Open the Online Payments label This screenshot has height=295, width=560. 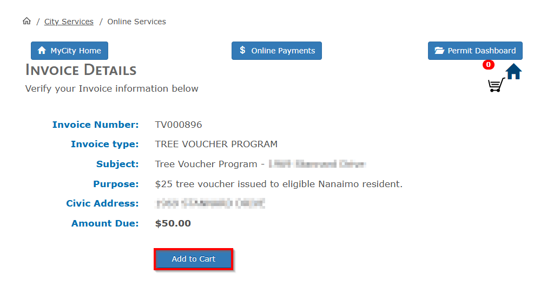pyautogui.click(x=283, y=51)
